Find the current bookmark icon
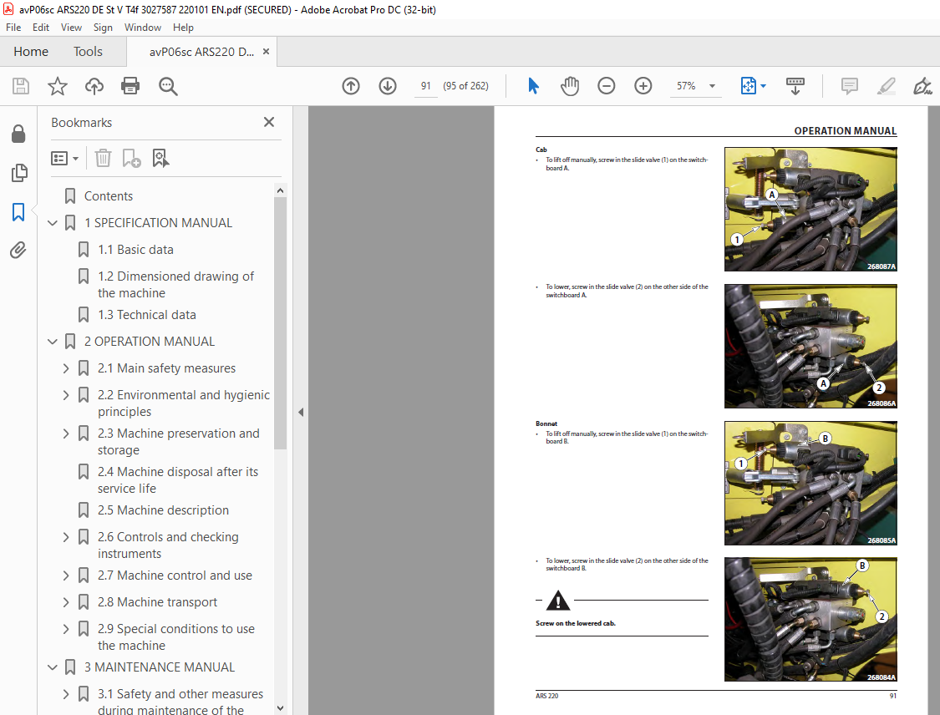Image resolution: width=940 pixels, height=715 pixels. click(160, 158)
